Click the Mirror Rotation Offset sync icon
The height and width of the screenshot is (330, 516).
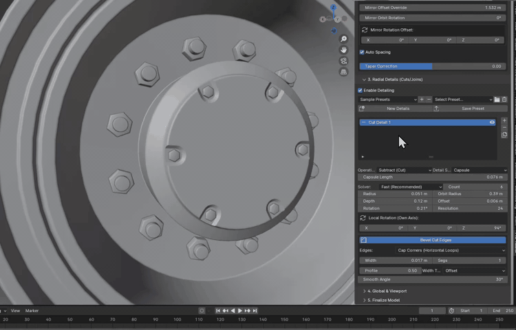(x=365, y=30)
